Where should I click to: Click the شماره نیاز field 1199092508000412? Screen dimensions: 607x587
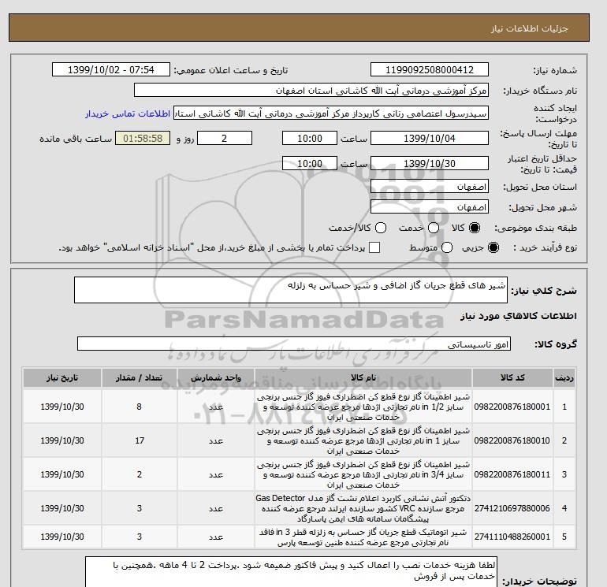[x=430, y=69]
